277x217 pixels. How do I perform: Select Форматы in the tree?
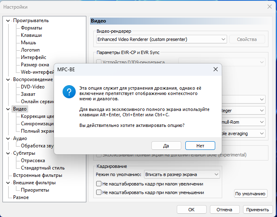(x=32, y=28)
